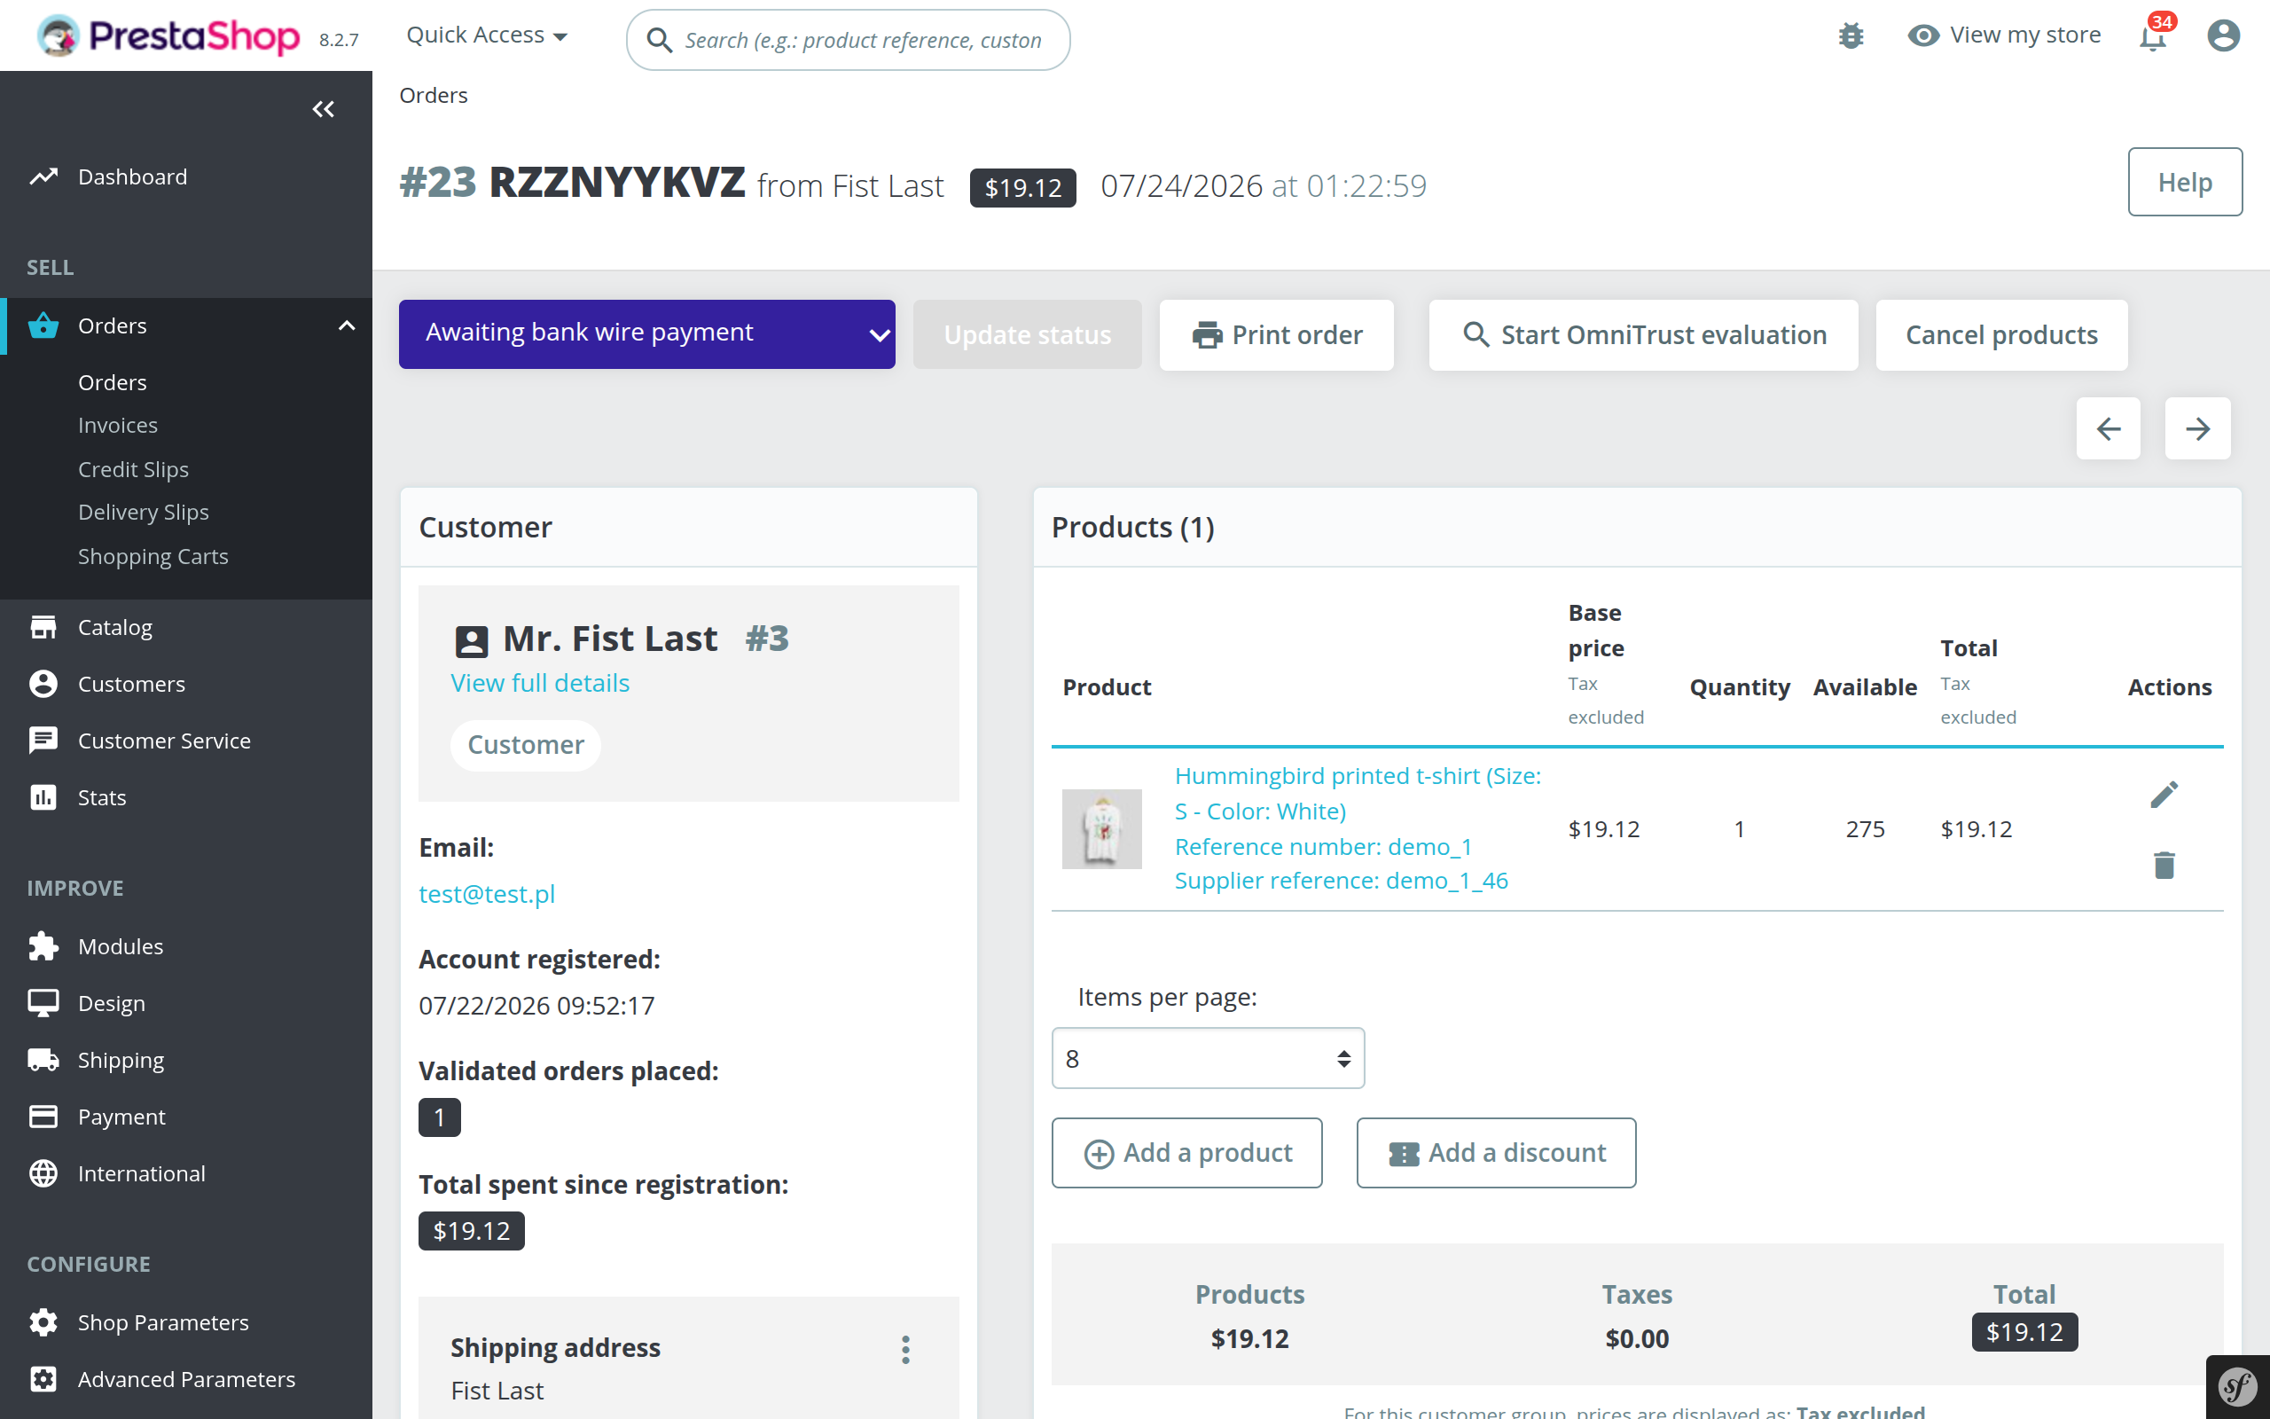Click the eye icon beside View my store

click(x=1923, y=35)
